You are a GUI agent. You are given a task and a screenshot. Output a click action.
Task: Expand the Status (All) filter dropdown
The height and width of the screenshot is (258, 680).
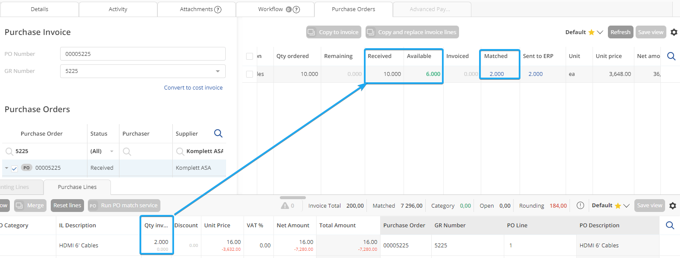[112, 151]
